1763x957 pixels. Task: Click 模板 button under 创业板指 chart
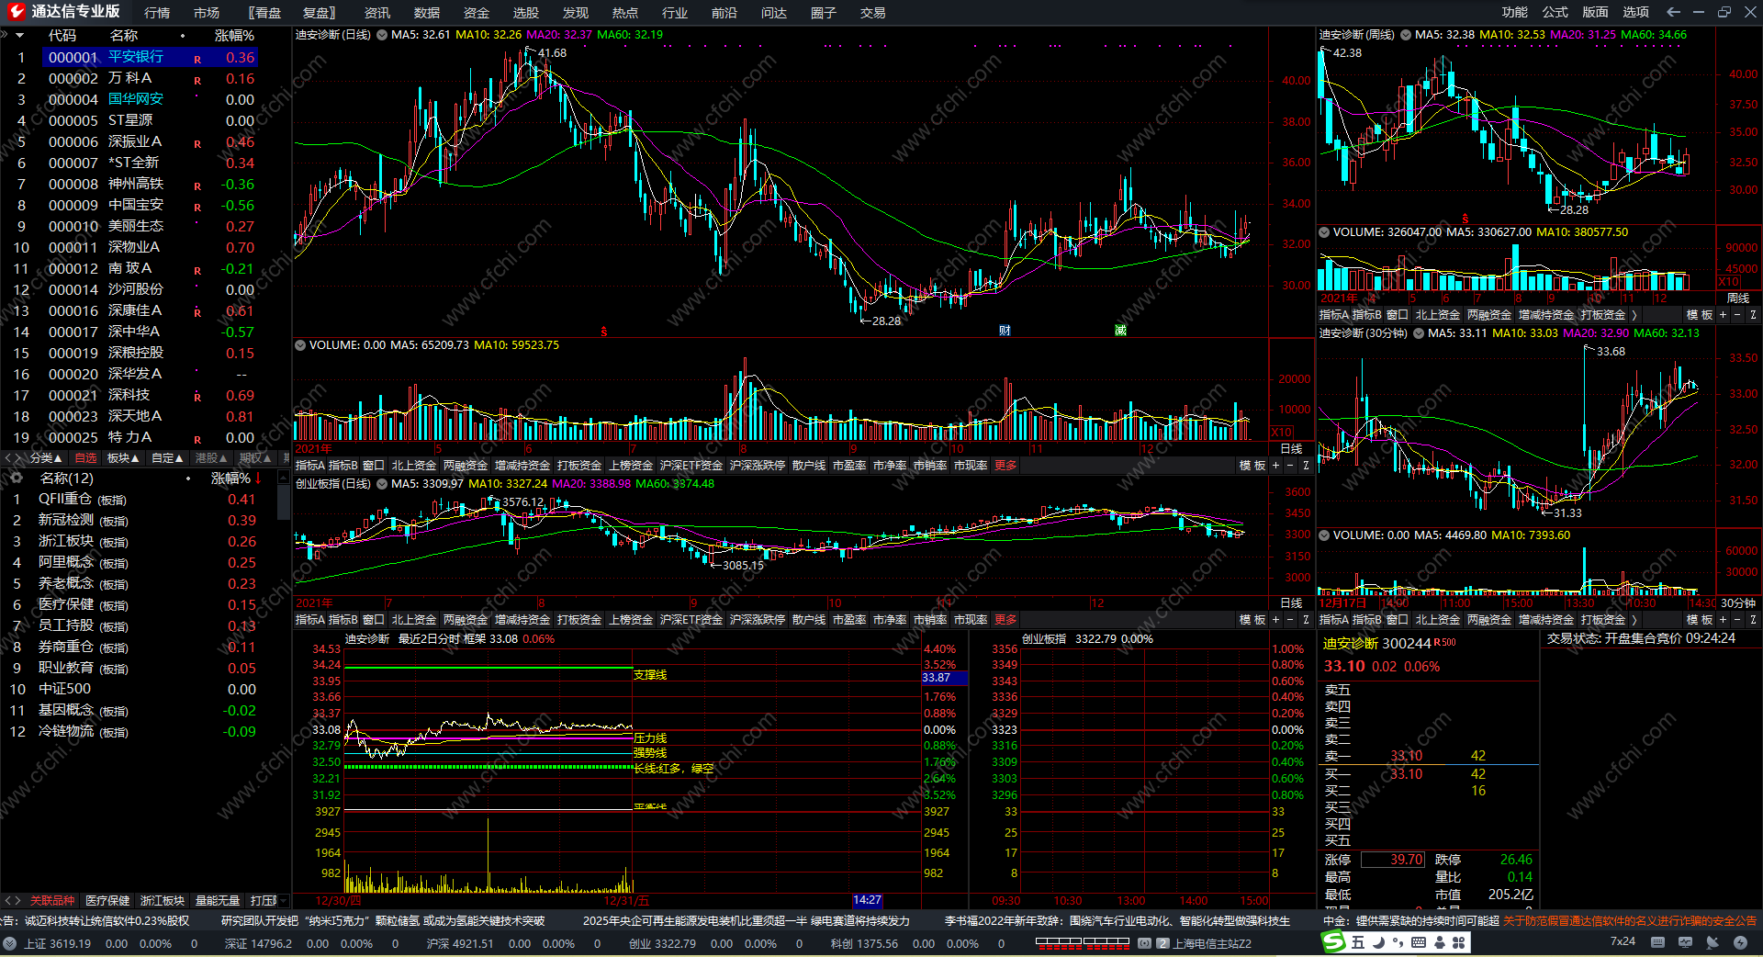point(1252,620)
